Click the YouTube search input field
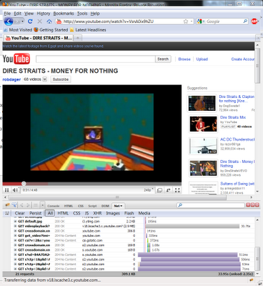 pos(95,59)
